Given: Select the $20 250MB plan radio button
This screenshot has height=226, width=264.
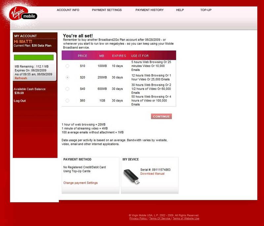Looking at the screenshot, I should 67,77.
